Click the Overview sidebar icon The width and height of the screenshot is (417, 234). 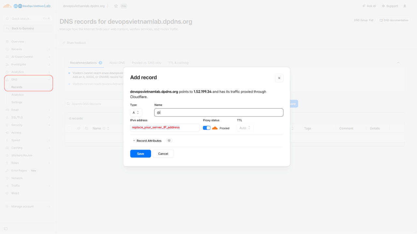pos(7,42)
